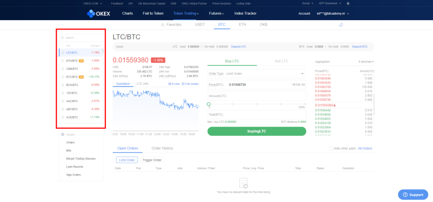Click the Total(BTC) input field
433x202 pixels.
click(257, 114)
